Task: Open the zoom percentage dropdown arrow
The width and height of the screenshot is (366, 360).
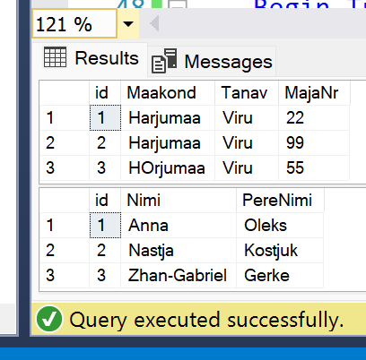Action: (128, 24)
